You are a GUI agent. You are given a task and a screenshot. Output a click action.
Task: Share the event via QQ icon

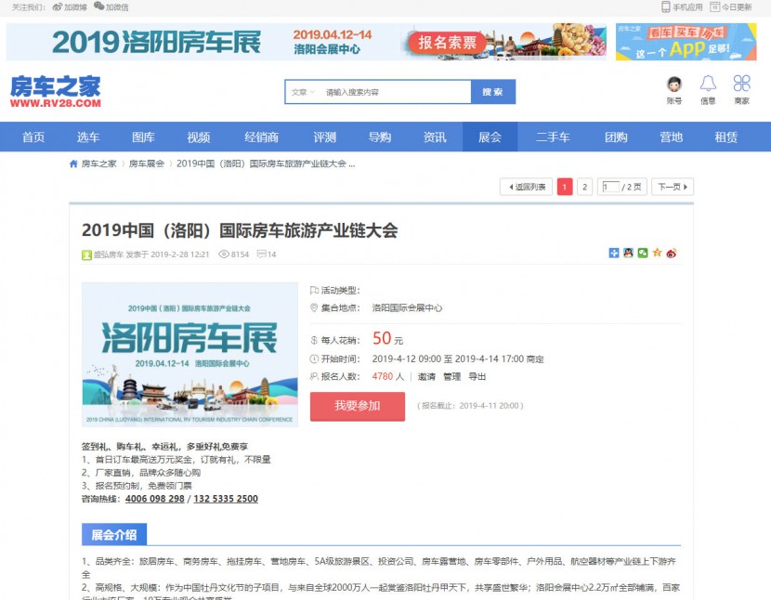(x=628, y=252)
